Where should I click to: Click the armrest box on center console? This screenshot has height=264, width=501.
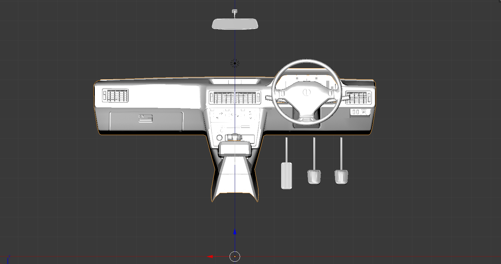click(235, 149)
